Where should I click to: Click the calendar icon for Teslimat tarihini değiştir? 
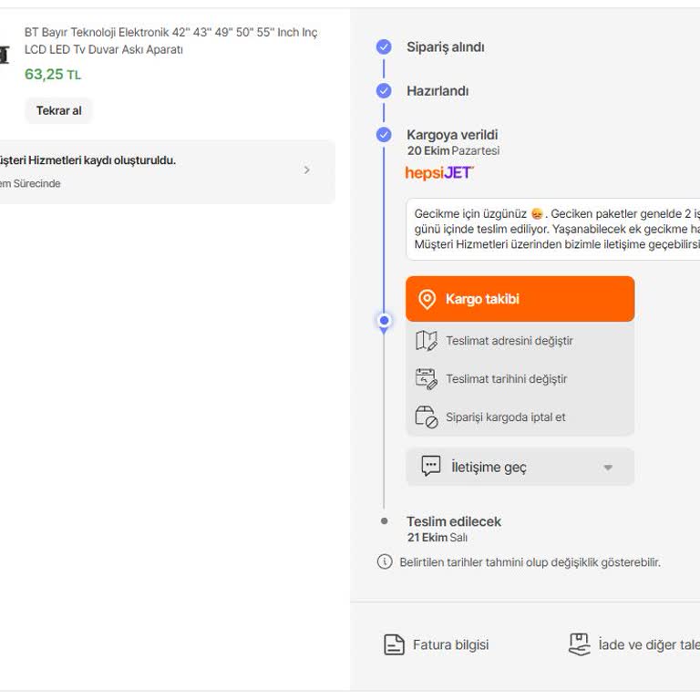coord(427,379)
